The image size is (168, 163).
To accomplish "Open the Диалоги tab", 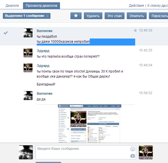I will coord(12,5).
